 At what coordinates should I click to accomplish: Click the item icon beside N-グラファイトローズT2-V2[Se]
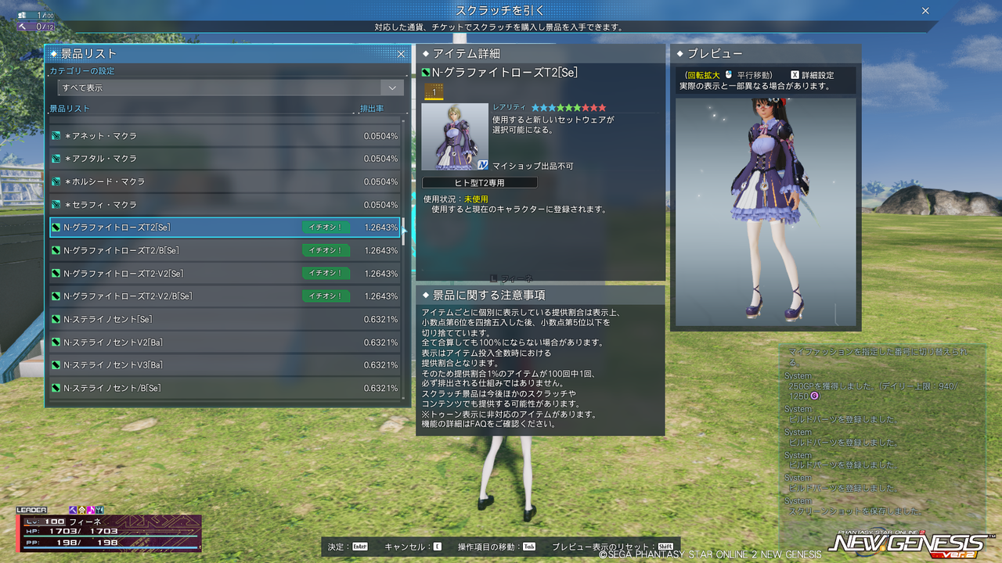[56, 274]
